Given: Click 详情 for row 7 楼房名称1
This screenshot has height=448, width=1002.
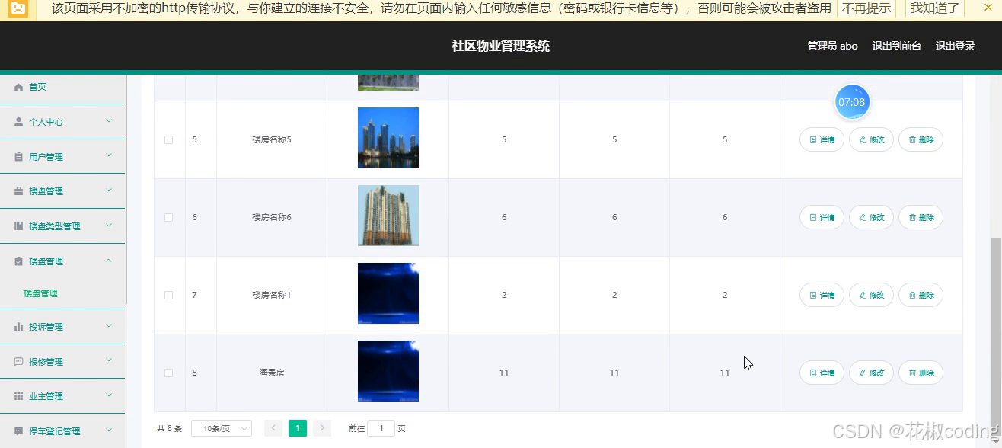Looking at the screenshot, I should (822, 295).
